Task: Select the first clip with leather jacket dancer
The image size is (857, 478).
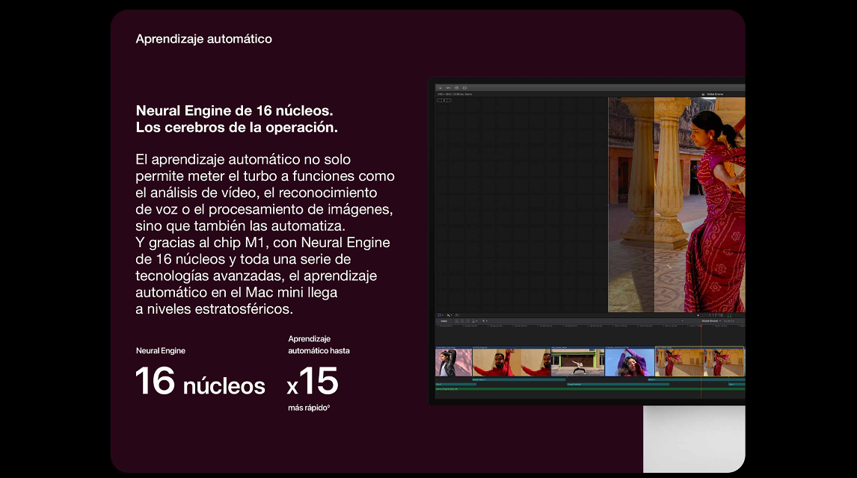Action: [454, 361]
